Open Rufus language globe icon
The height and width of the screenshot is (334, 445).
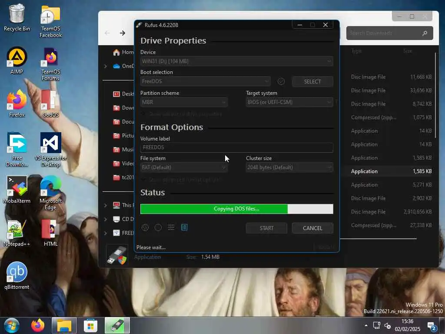point(145,227)
